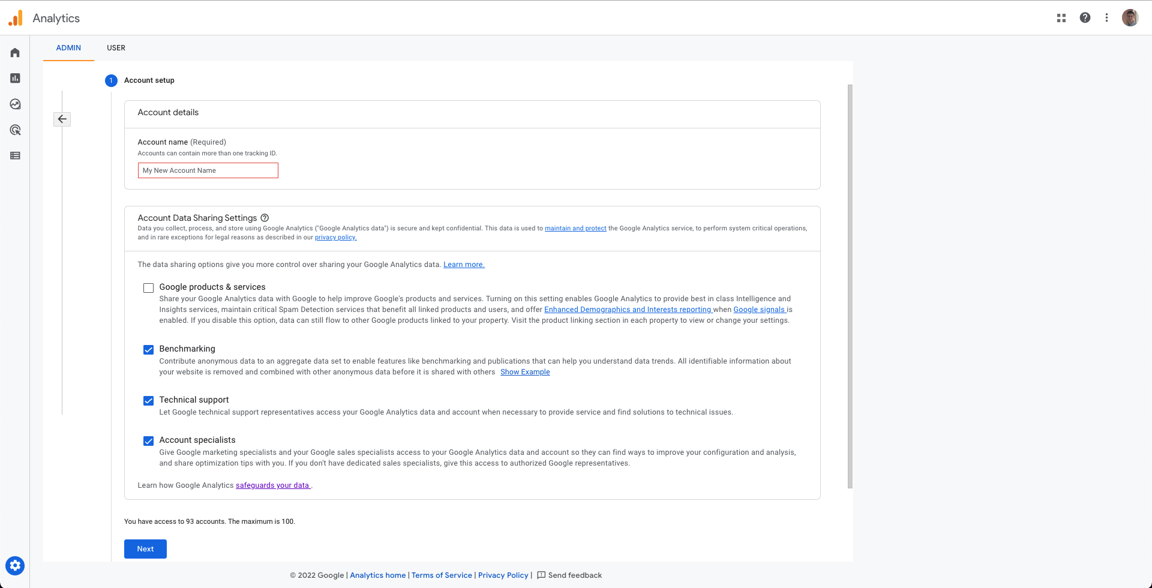The height and width of the screenshot is (588, 1152).
Task: Click the Send feedback text
Action: tap(575, 575)
